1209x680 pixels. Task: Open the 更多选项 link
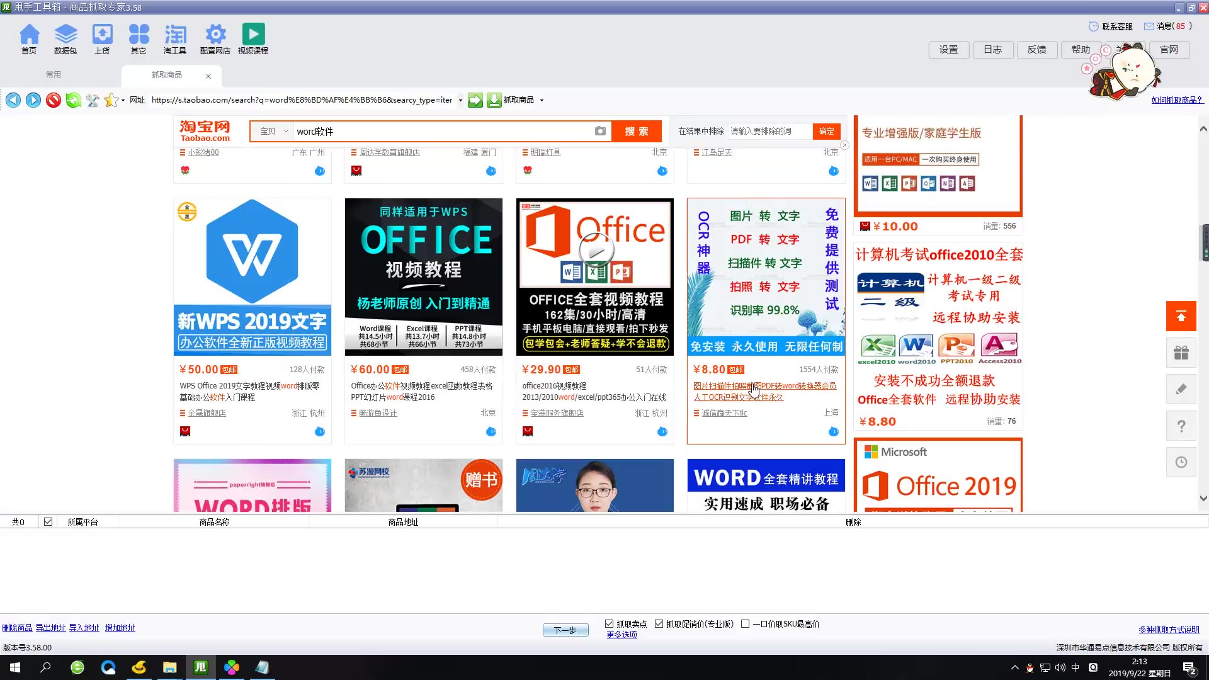click(622, 635)
